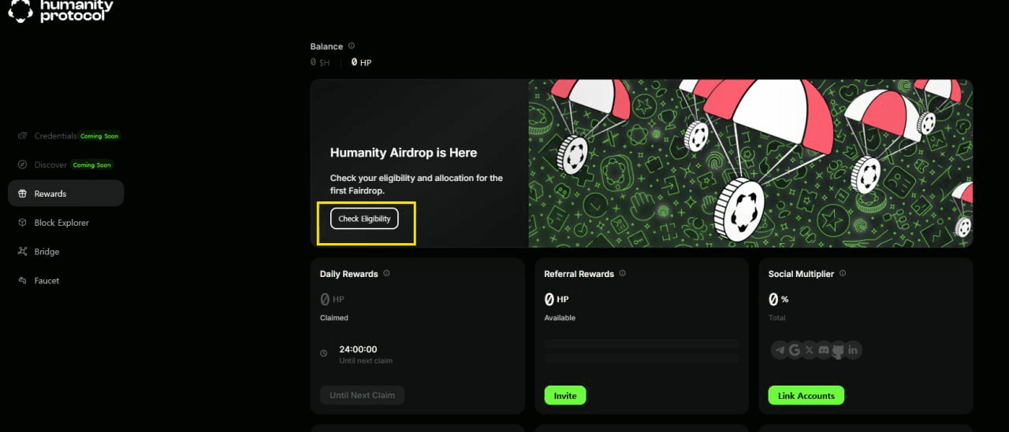The image size is (1009, 432).
Task: Click the airdrop parachute banner image
Action: [x=750, y=163]
